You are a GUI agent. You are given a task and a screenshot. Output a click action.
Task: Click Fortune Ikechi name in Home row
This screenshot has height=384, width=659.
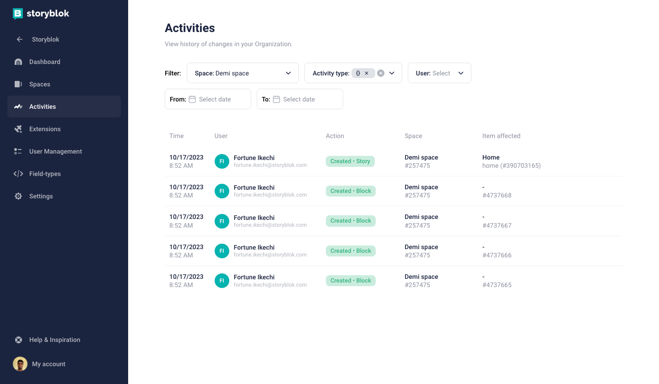[254, 158]
